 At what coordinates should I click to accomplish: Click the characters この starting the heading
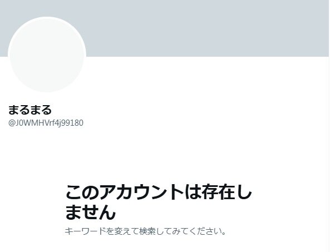pos(82,192)
